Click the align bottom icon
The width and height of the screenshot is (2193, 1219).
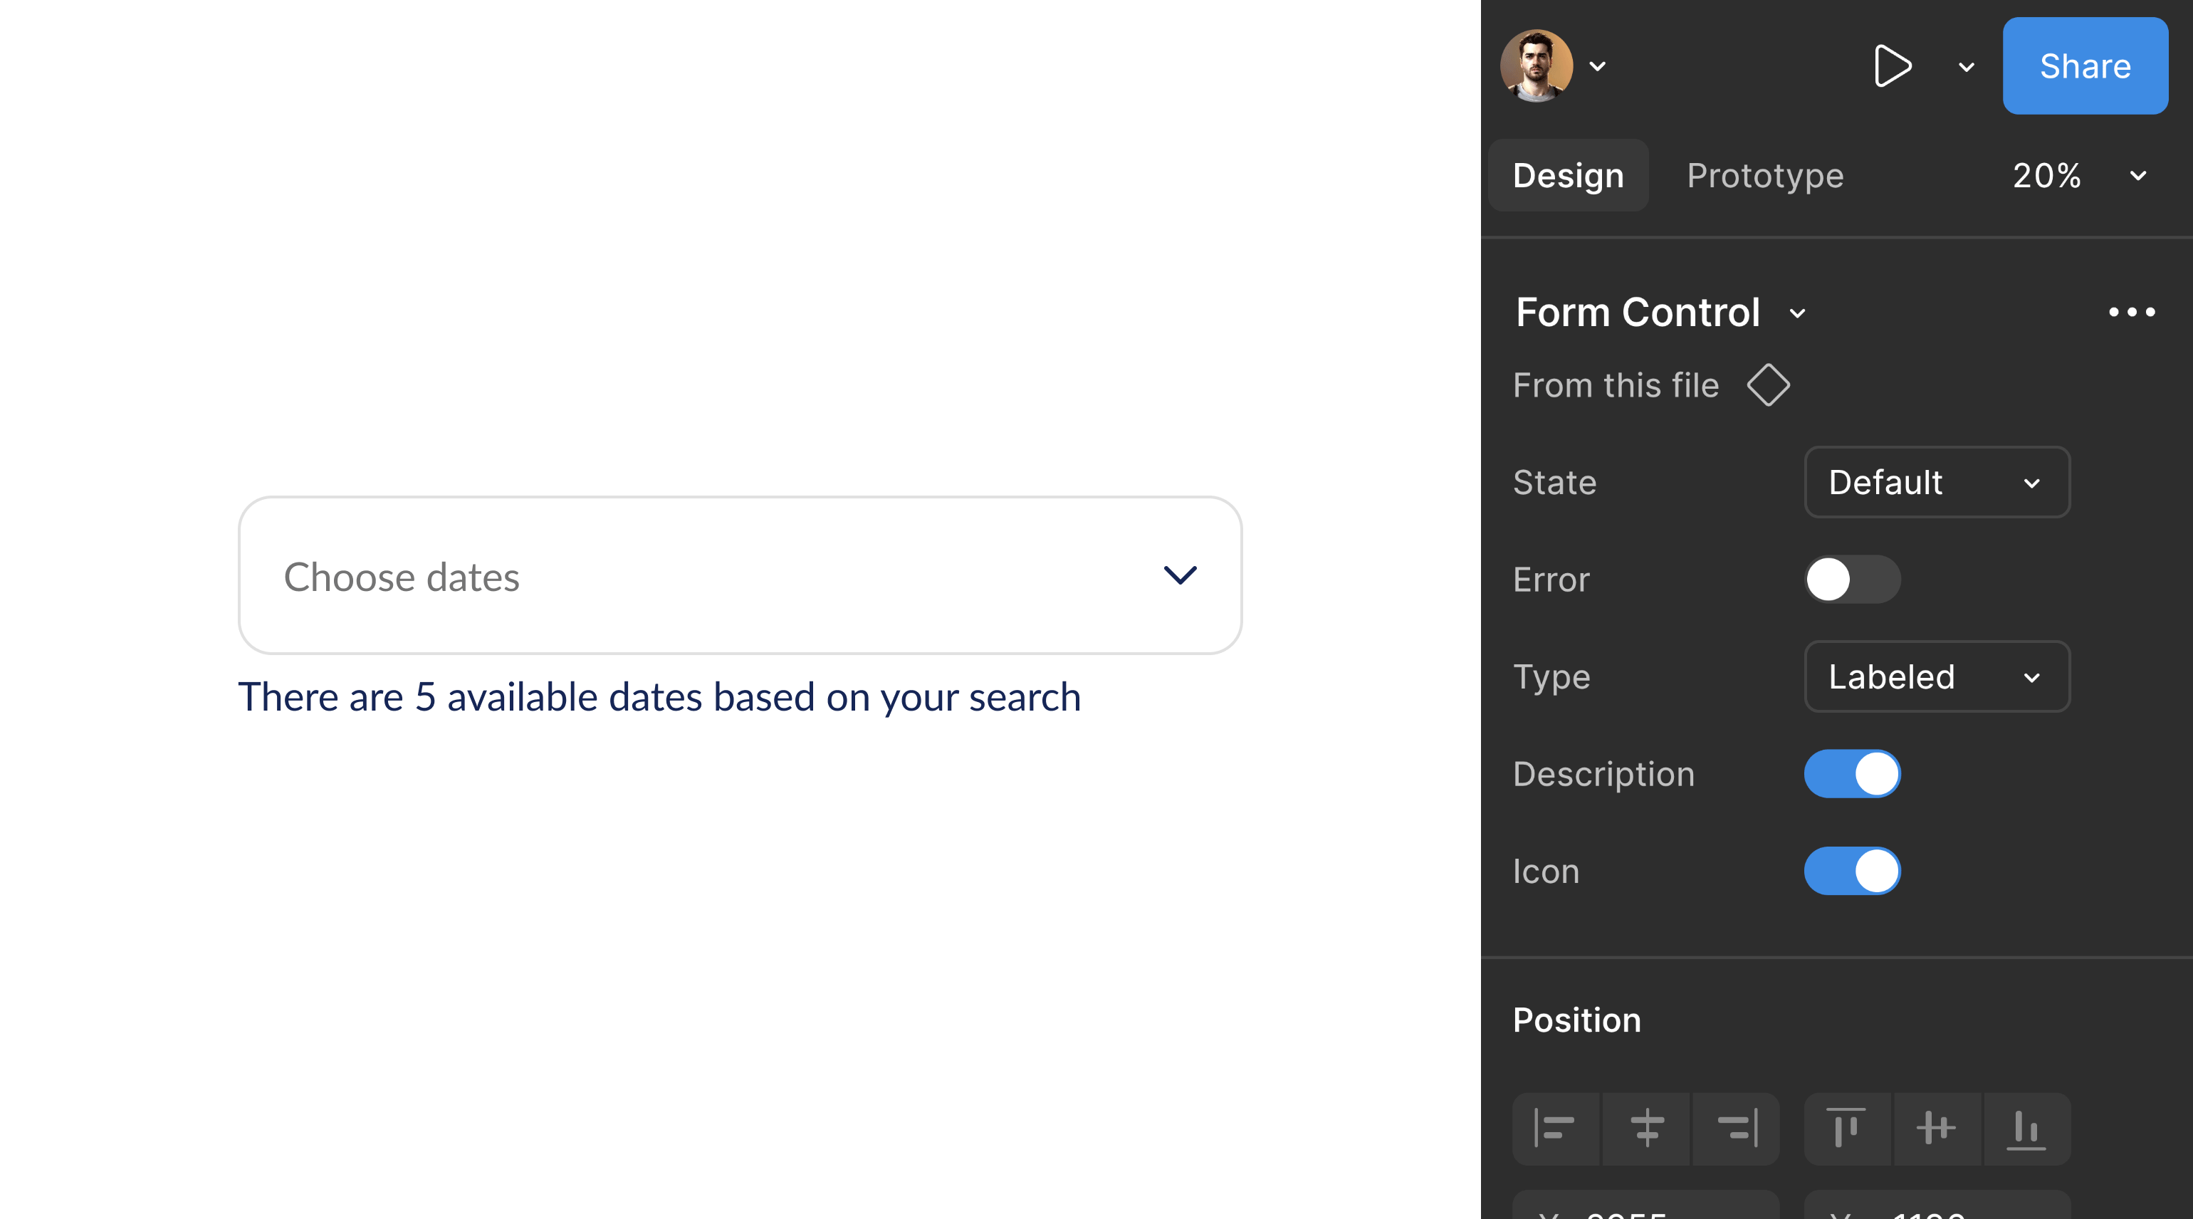click(x=2026, y=1129)
